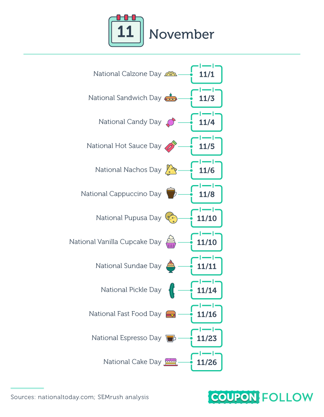Select the 11/14 date box
Image resolution: width=324 pixels, height=417 pixels.
point(207,291)
